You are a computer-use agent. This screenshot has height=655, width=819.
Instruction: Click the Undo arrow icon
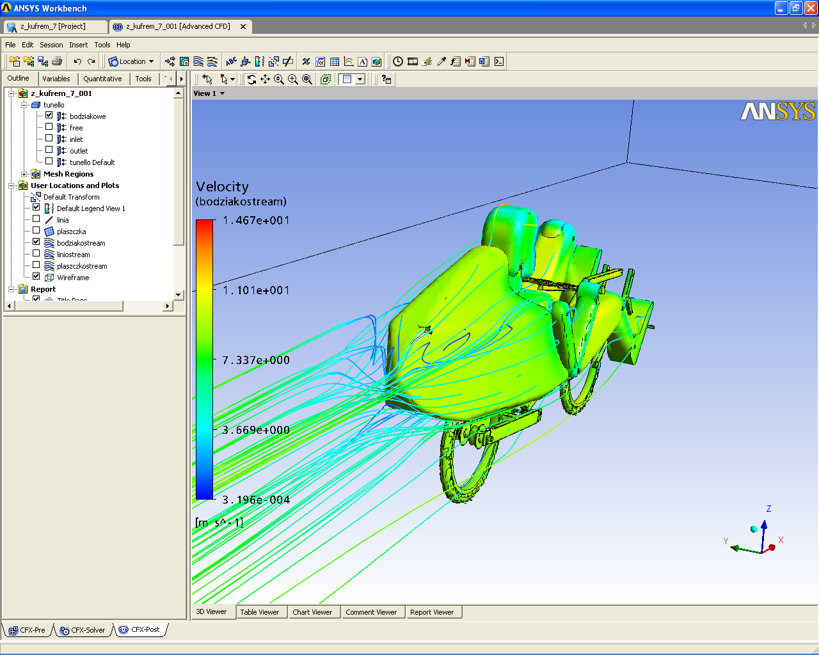coord(77,61)
